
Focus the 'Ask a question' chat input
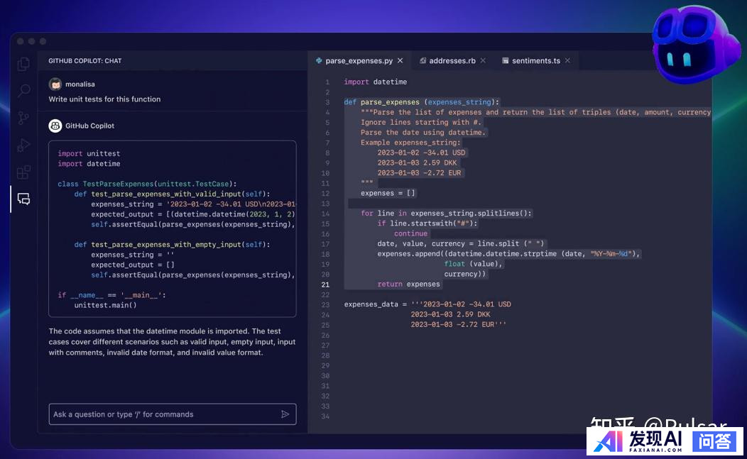[163, 414]
